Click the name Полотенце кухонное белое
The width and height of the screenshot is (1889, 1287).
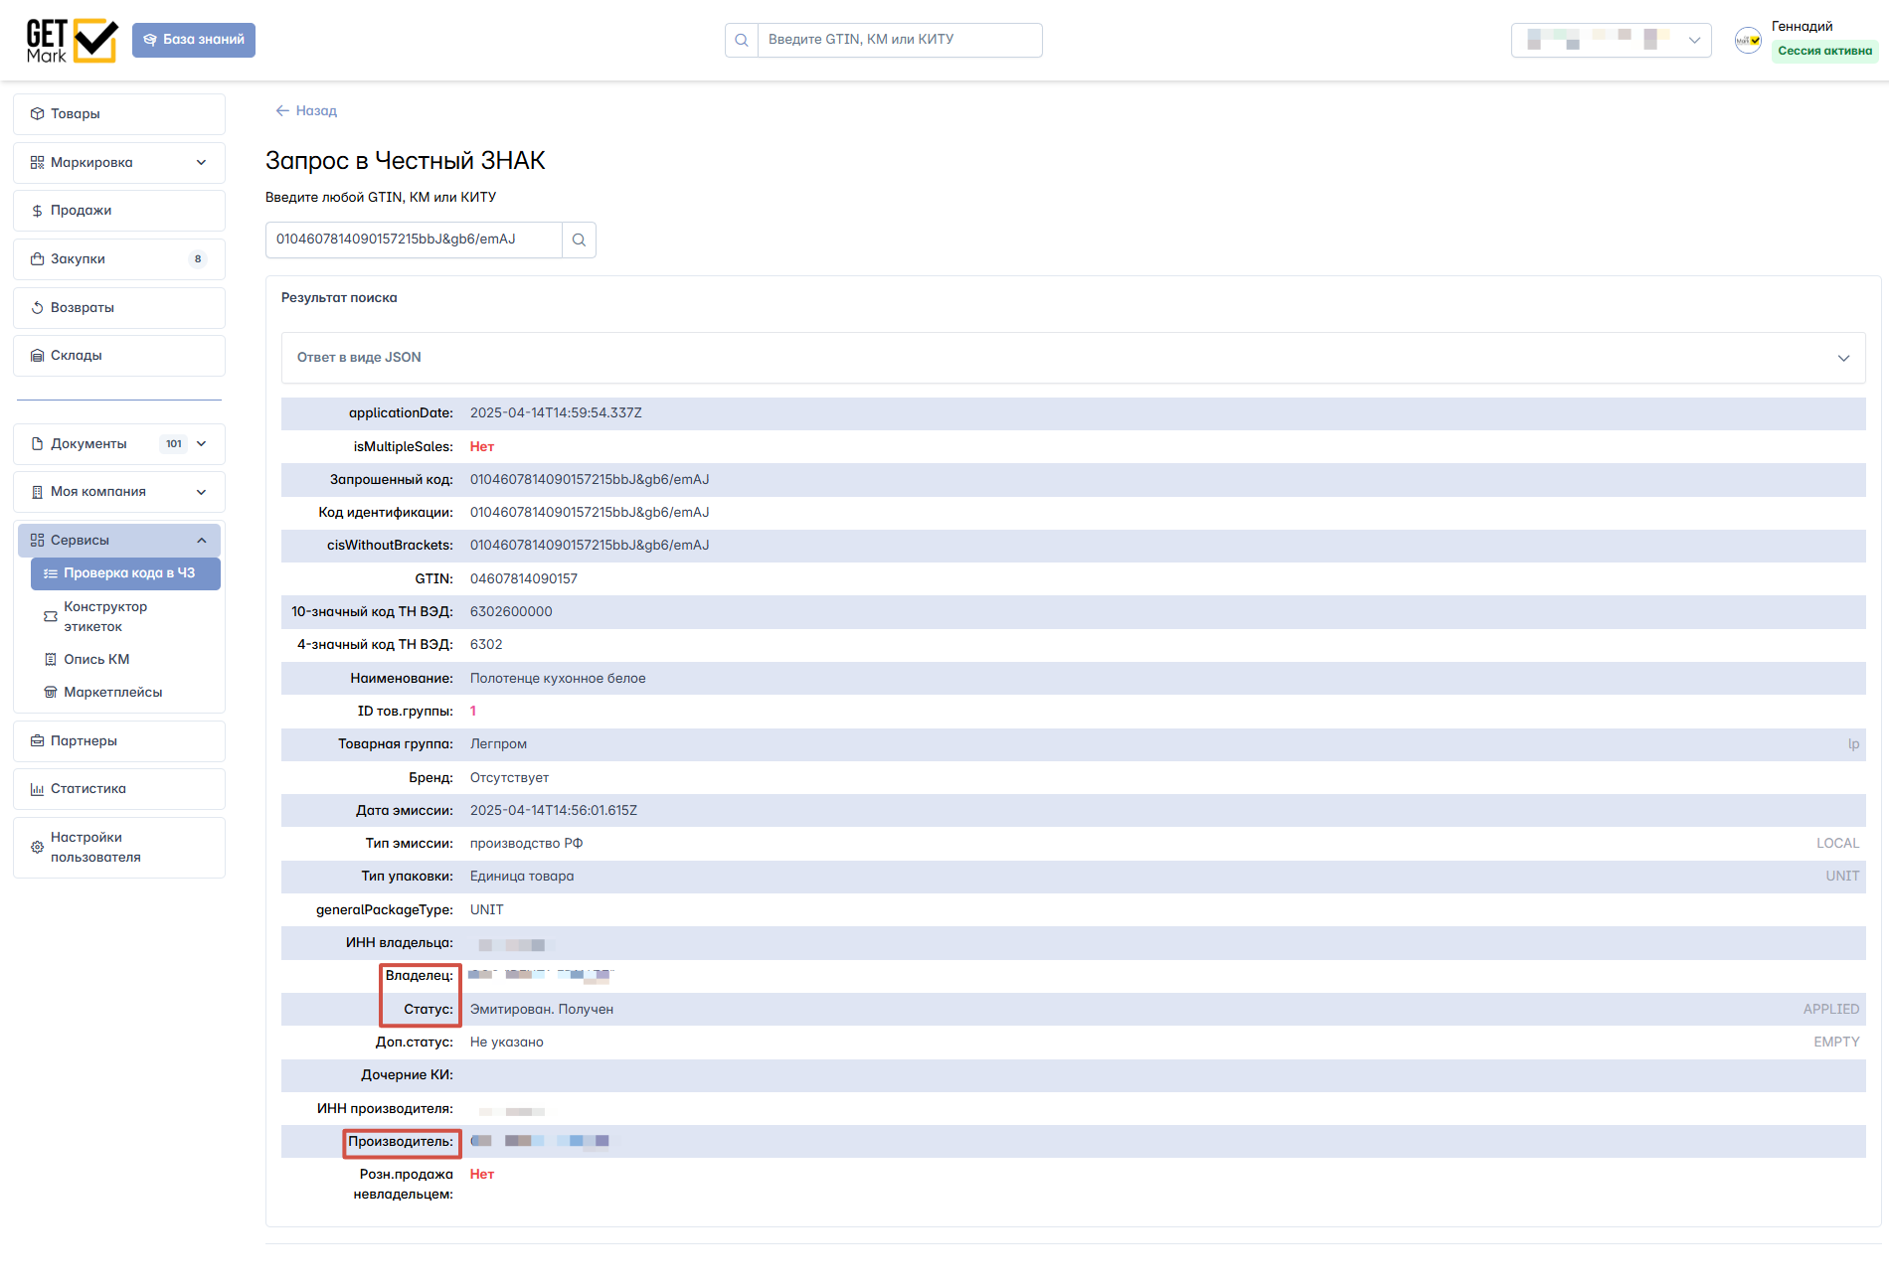click(x=558, y=679)
